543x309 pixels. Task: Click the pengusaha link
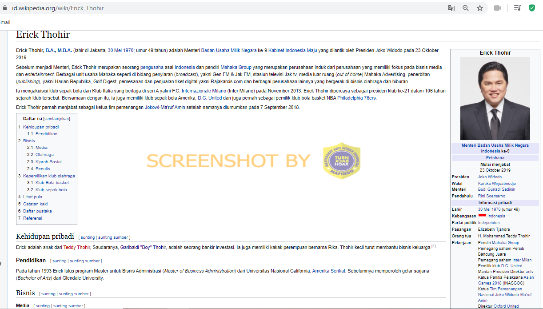[x=152, y=67]
